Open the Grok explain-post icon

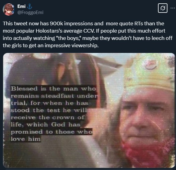[x=163, y=8]
